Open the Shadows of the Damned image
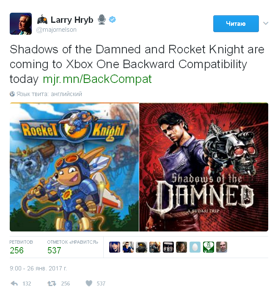275x289 pixels. pyautogui.click(x=203, y=167)
